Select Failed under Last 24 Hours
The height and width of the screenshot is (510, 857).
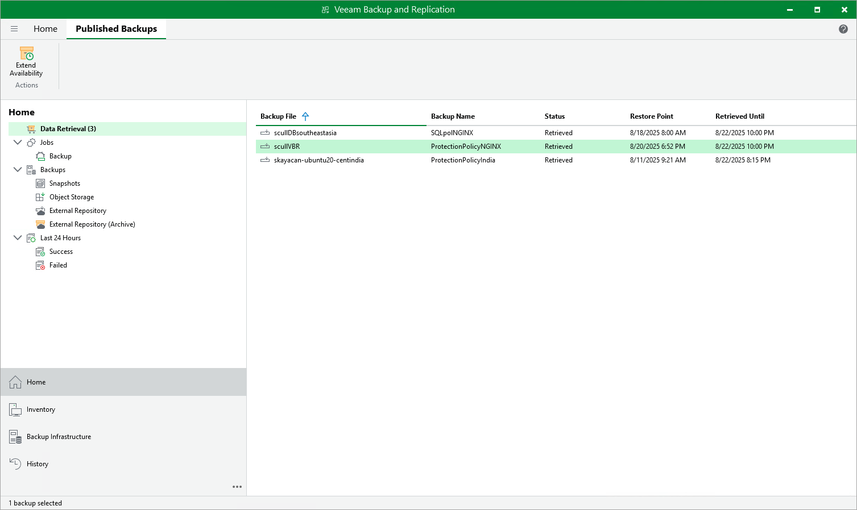pyautogui.click(x=58, y=265)
